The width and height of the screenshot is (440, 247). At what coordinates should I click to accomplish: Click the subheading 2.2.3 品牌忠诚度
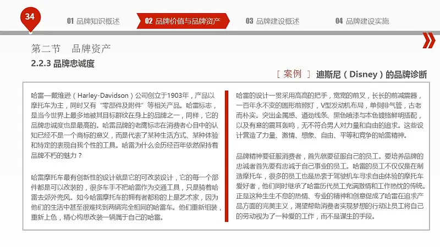click(x=63, y=64)
